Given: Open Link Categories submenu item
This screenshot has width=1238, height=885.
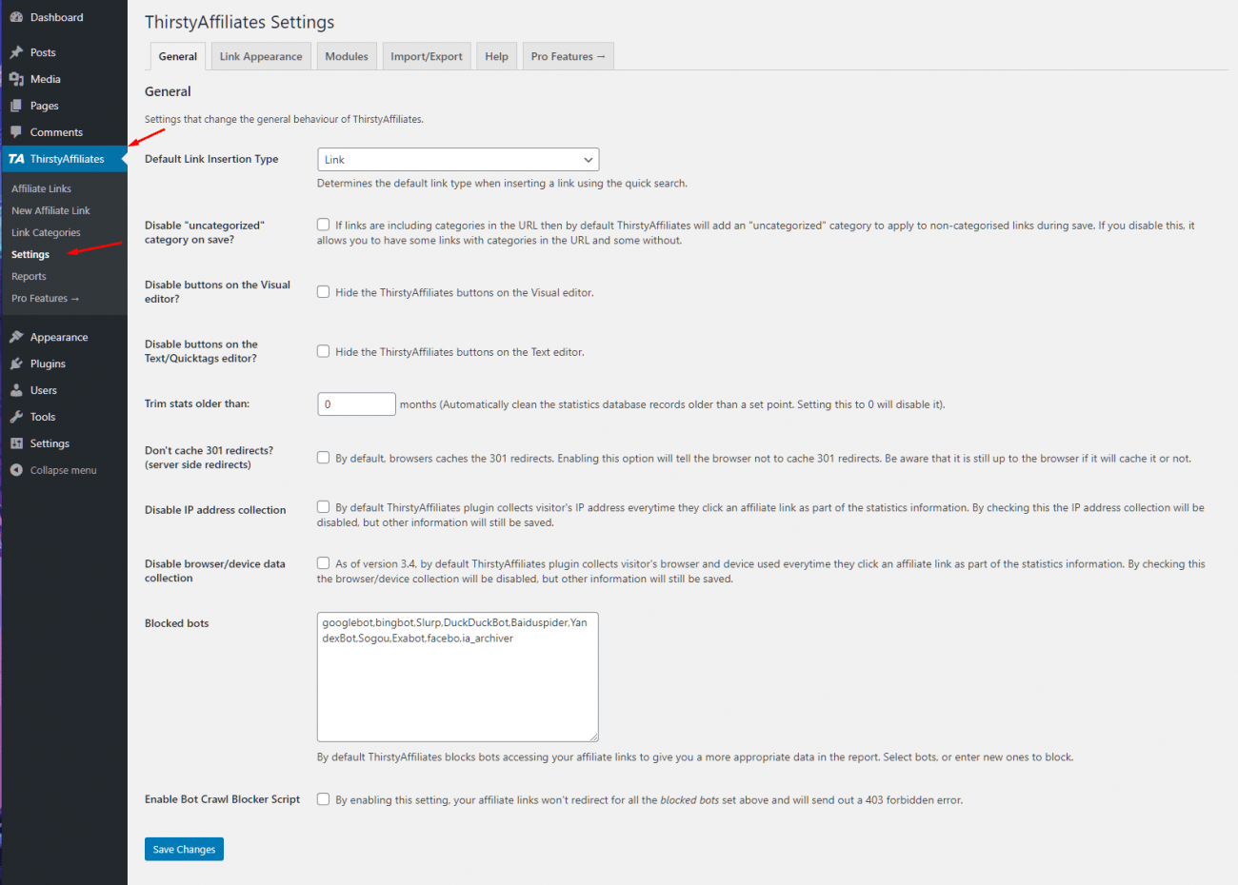Looking at the screenshot, I should coord(46,232).
